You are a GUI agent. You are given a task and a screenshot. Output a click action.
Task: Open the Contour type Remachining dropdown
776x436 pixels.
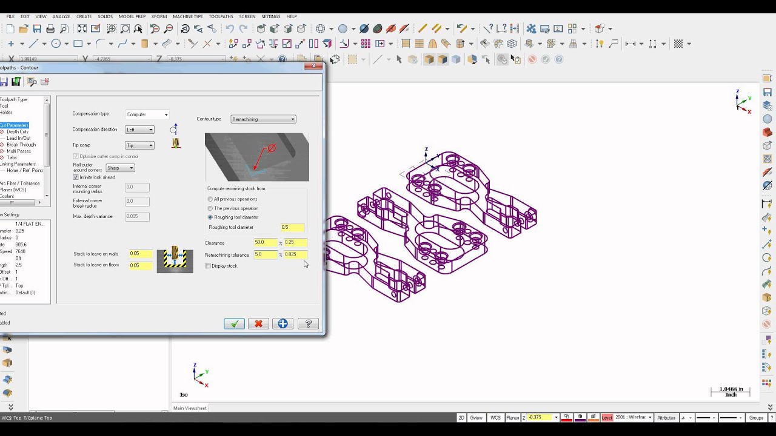[263, 119]
